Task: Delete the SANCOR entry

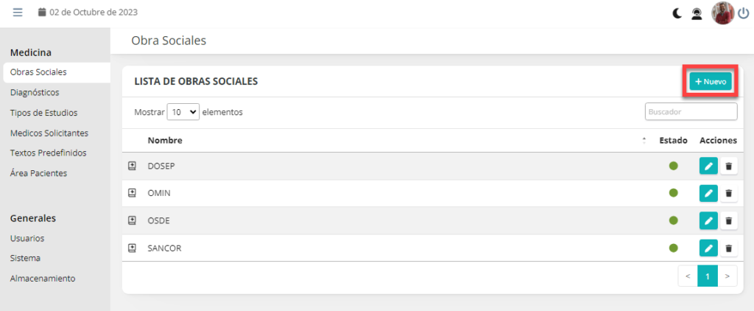Action: point(729,248)
